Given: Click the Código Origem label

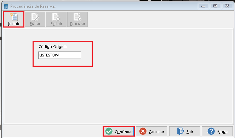Looking at the screenshot, I should 52,47.
